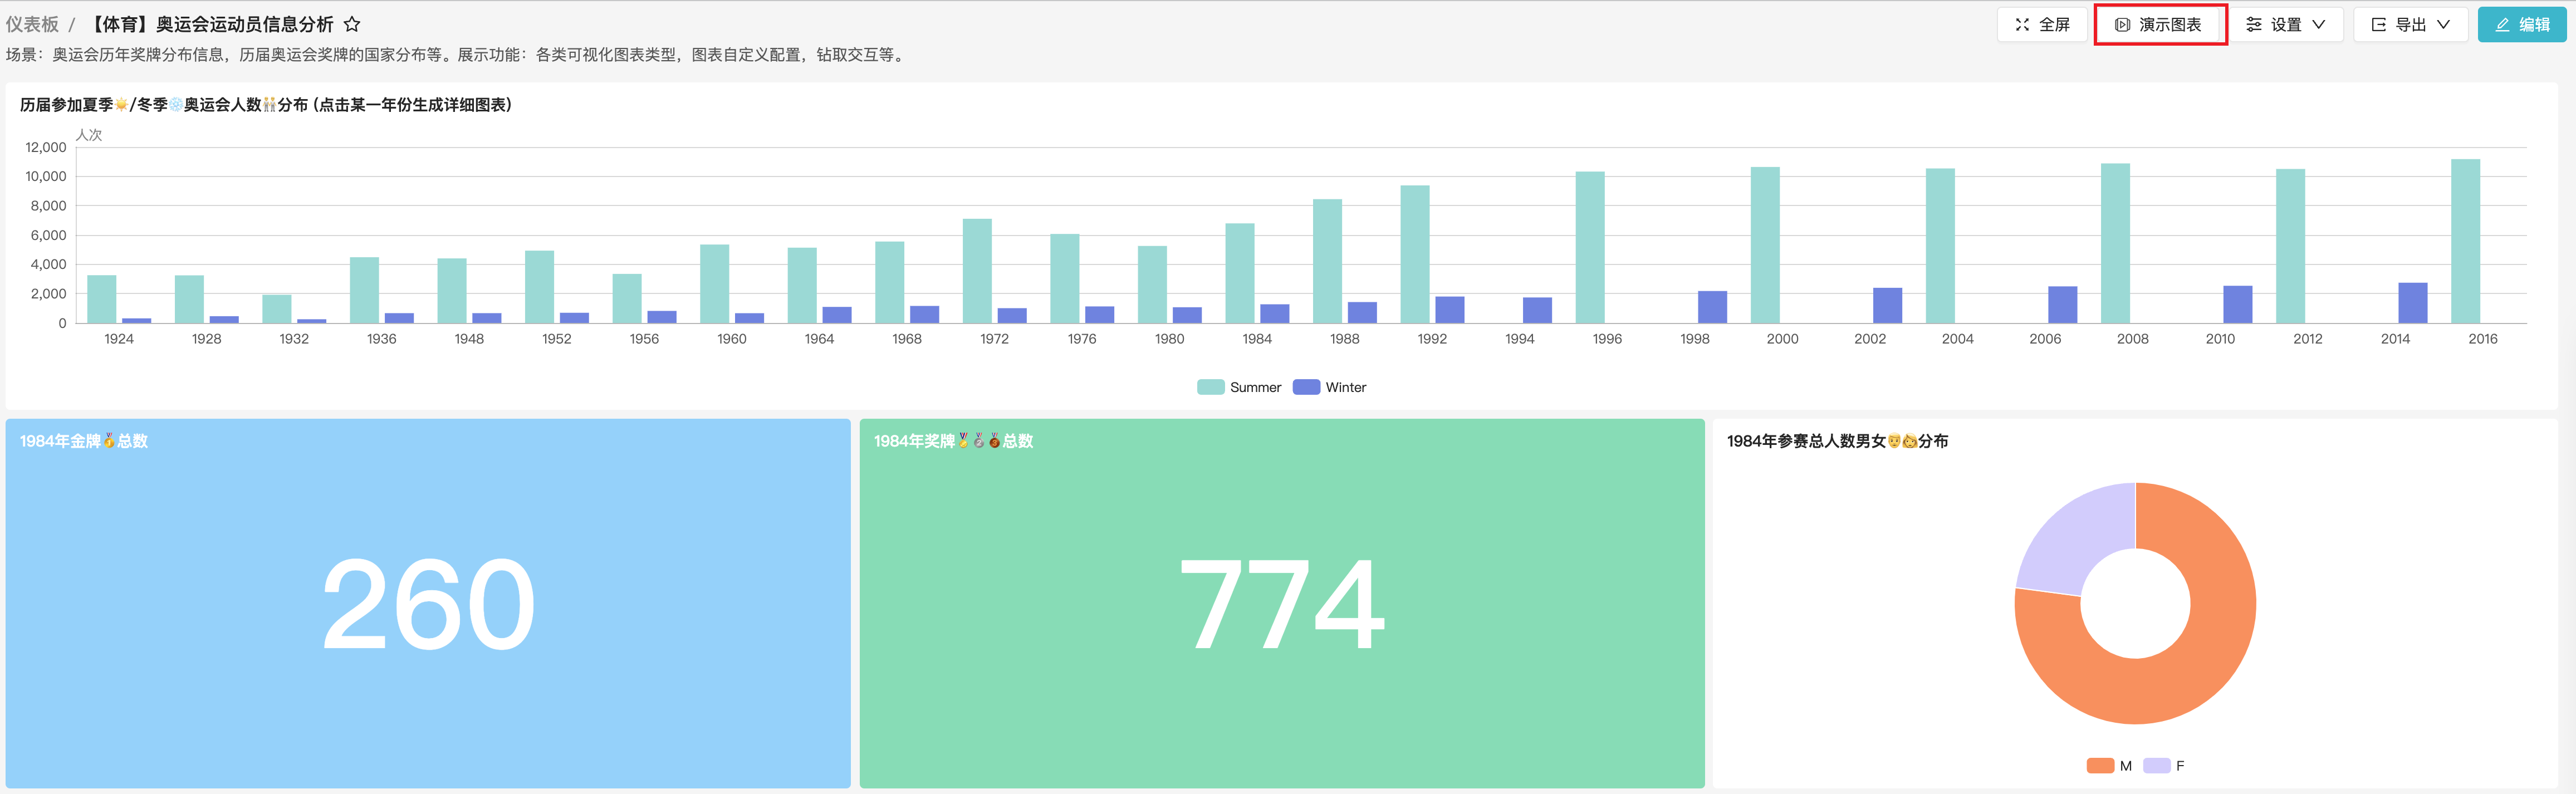Click the 1996 Summer bar
The image size is (2576, 794).
(1590, 247)
